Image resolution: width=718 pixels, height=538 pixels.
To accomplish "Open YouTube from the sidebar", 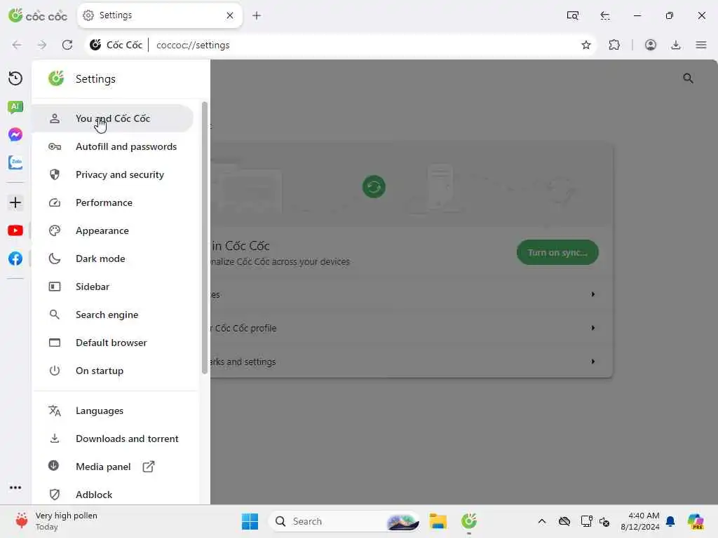I will point(15,230).
